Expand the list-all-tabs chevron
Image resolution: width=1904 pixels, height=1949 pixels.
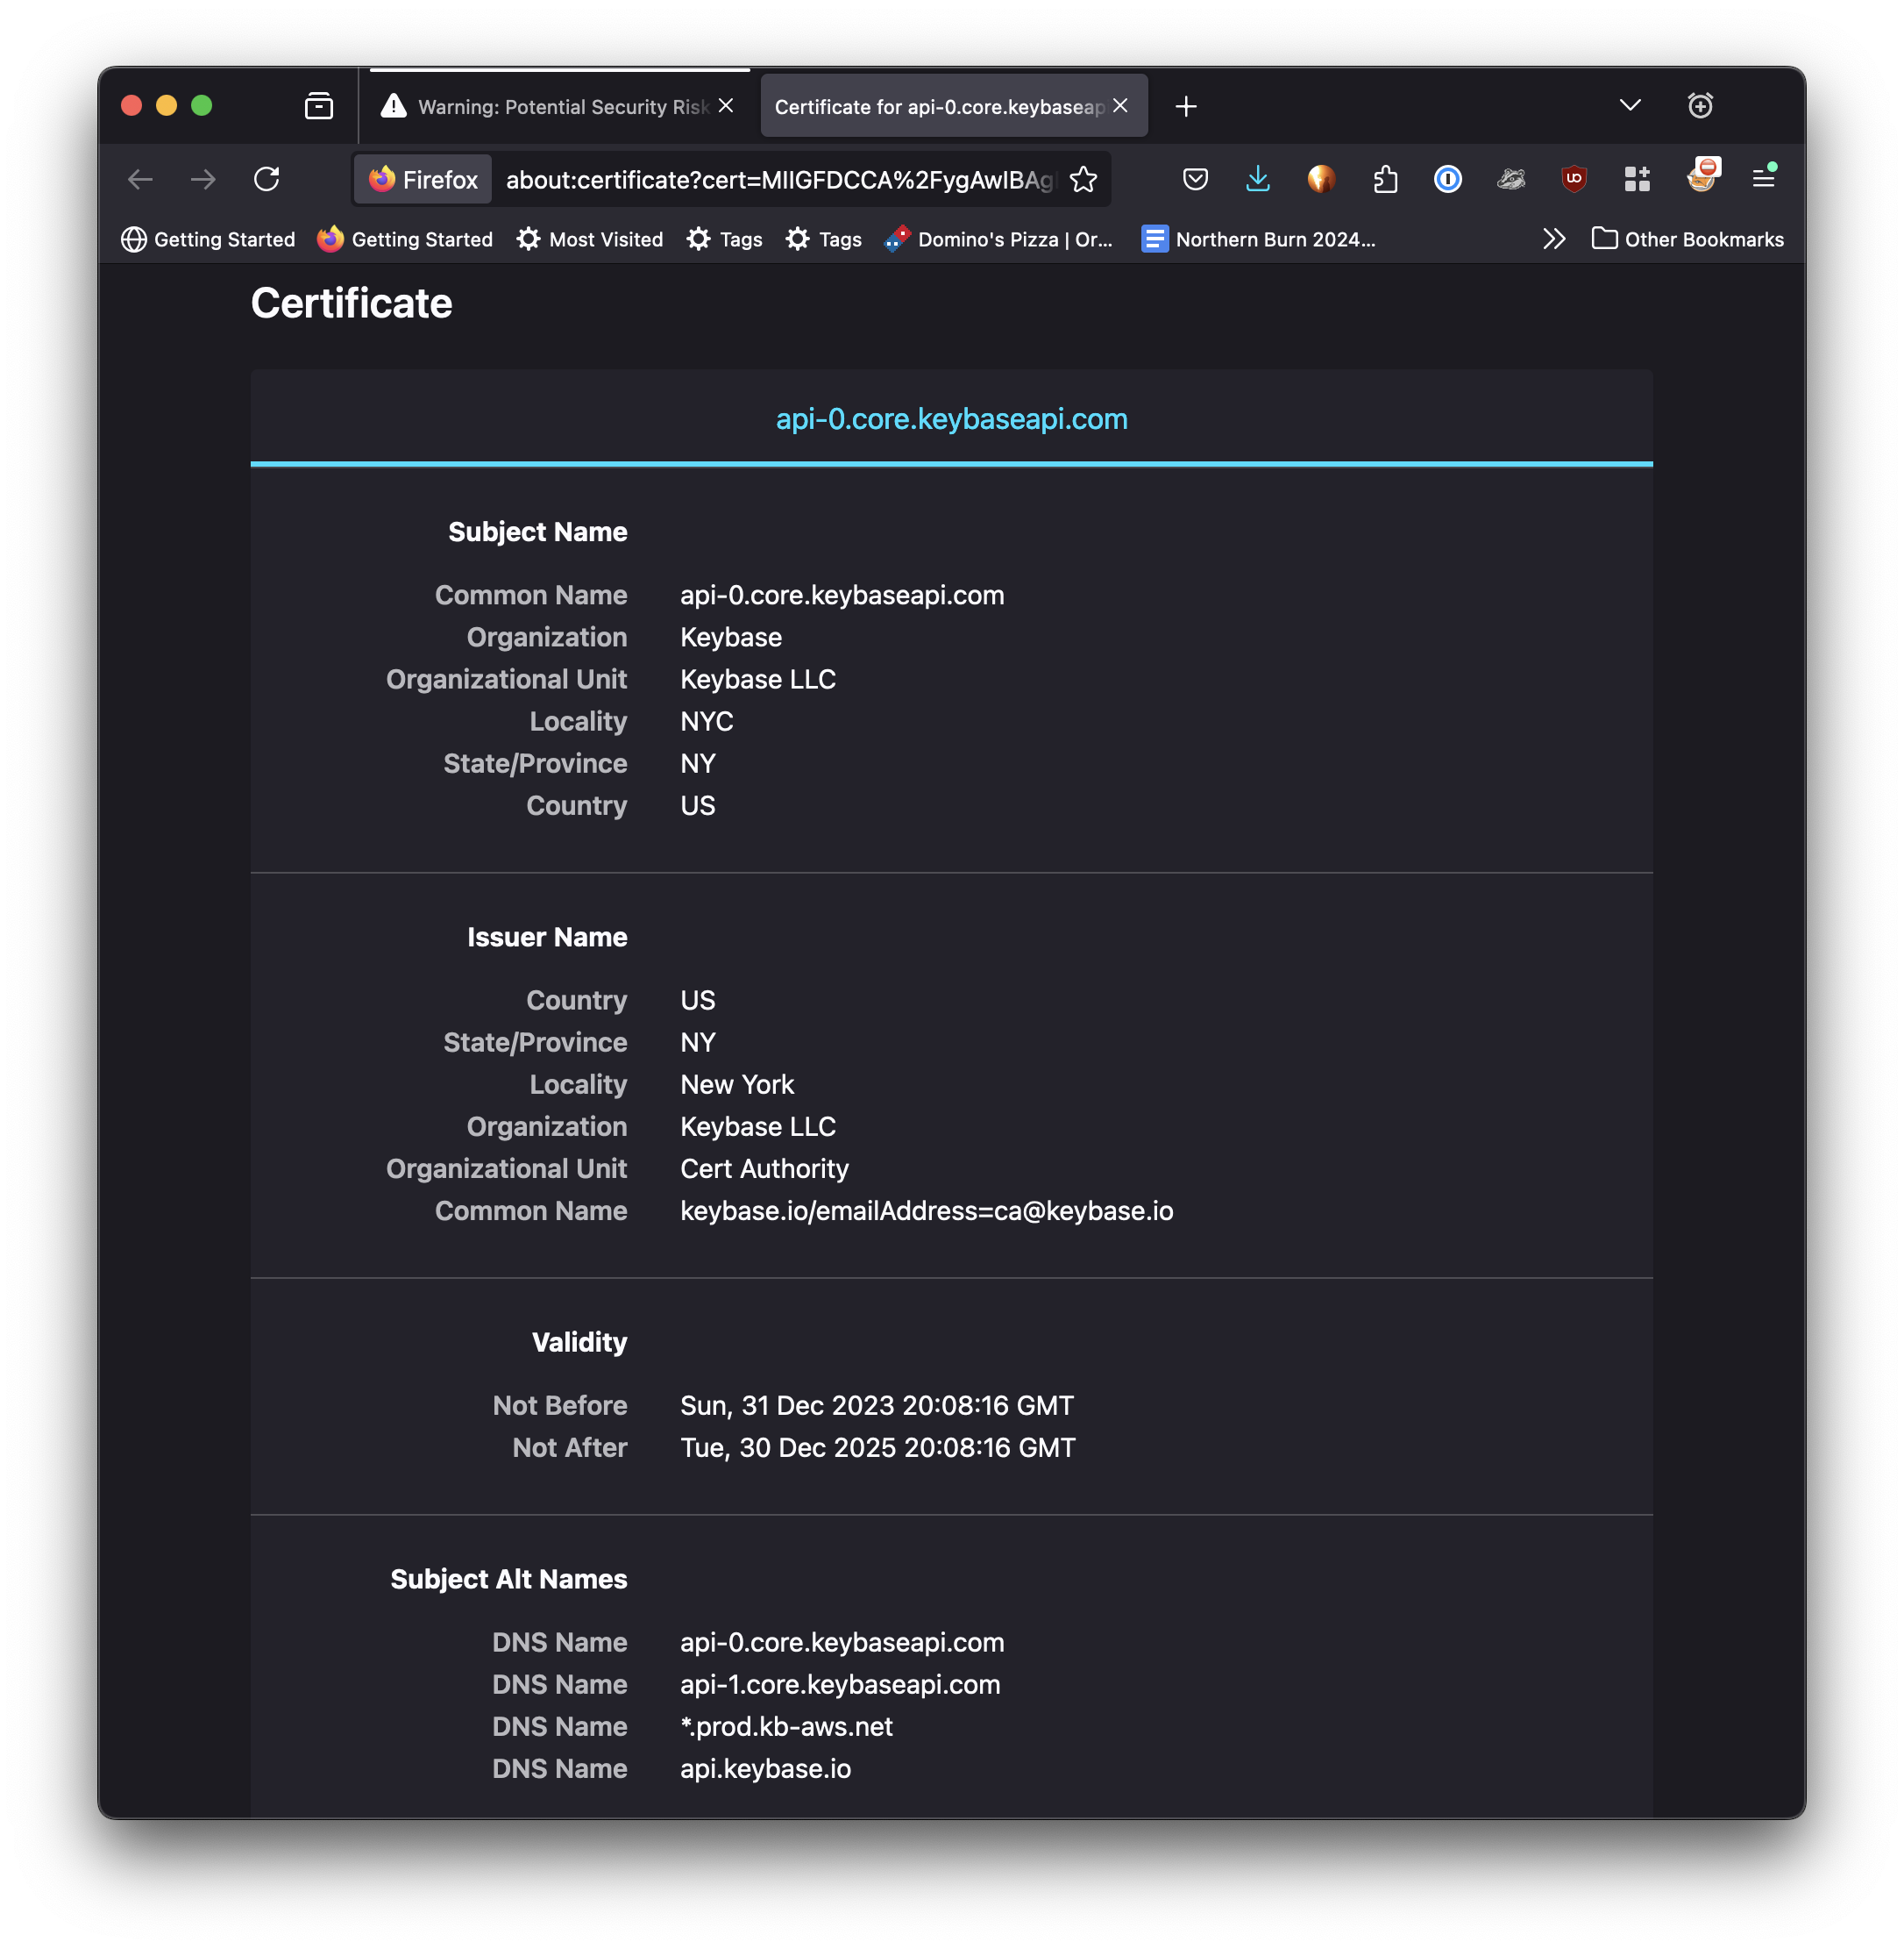point(1630,106)
